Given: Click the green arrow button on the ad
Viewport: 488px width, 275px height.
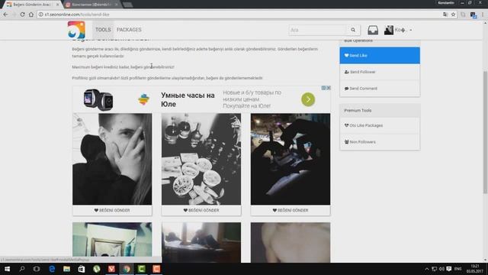Looking at the screenshot, I should point(308,99).
